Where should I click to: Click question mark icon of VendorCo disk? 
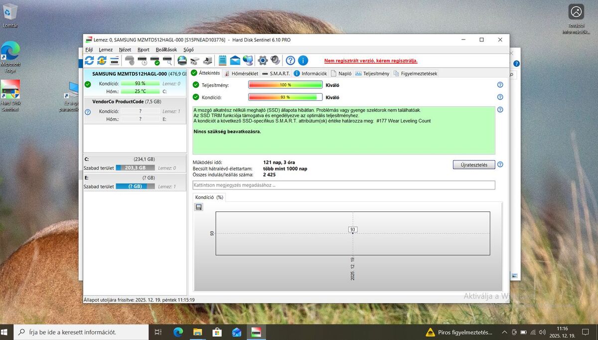click(x=88, y=112)
